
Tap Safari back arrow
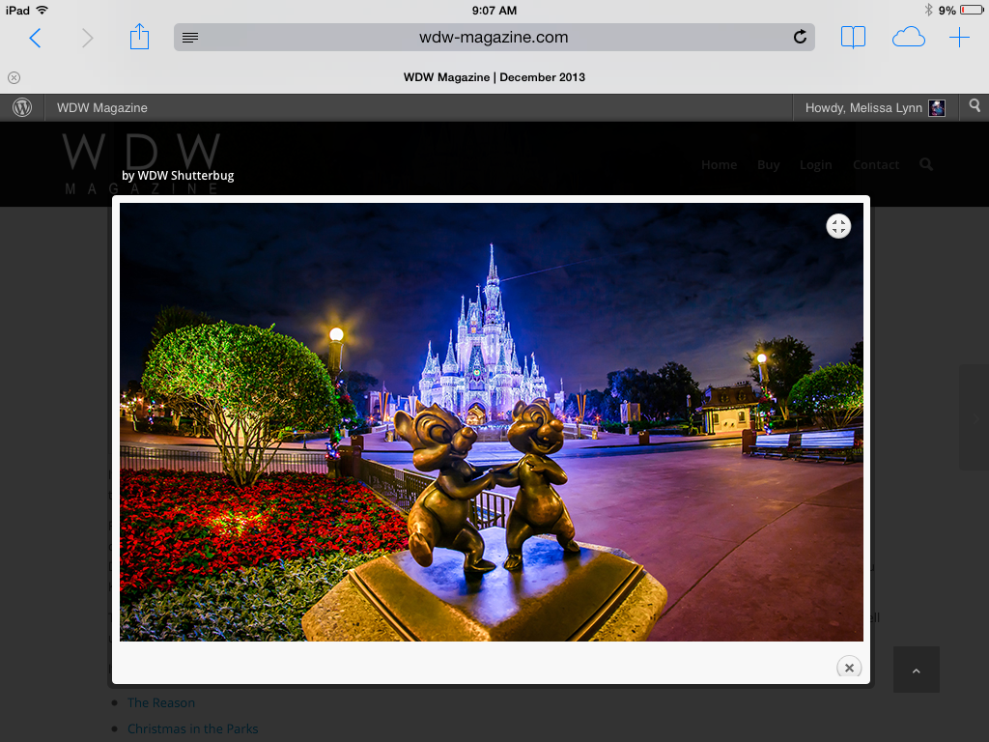click(x=36, y=38)
